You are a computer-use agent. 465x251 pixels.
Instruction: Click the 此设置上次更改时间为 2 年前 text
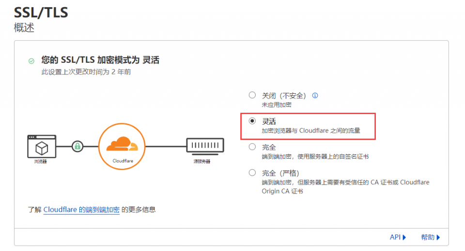86,72
